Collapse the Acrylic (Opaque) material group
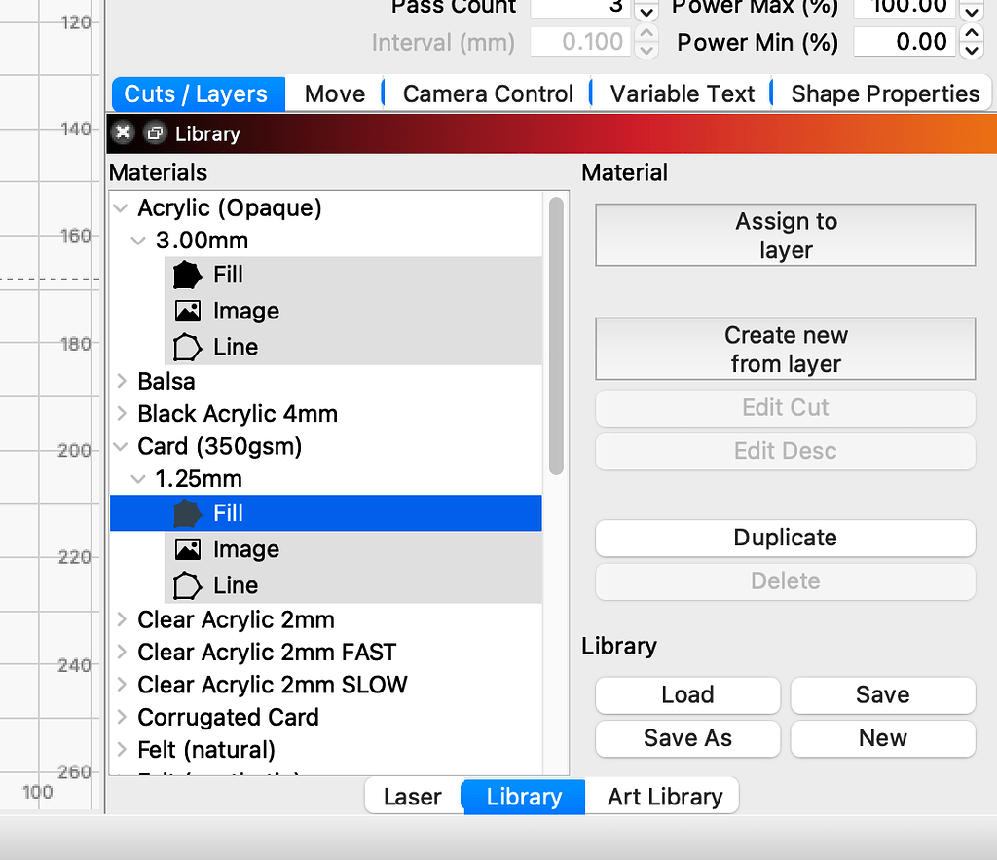997x860 pixels. coord(121,207)
